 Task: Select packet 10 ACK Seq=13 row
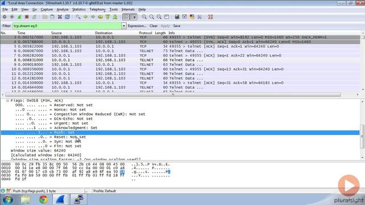coord(180,69)
